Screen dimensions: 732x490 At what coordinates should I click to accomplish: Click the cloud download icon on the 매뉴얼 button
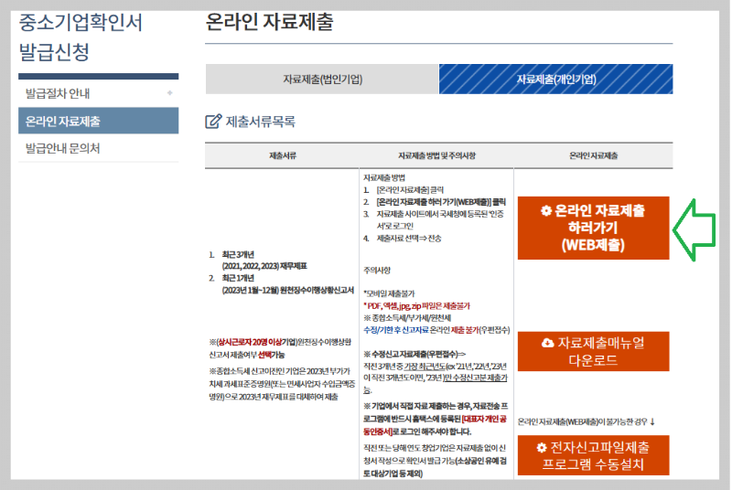point(547,343)
